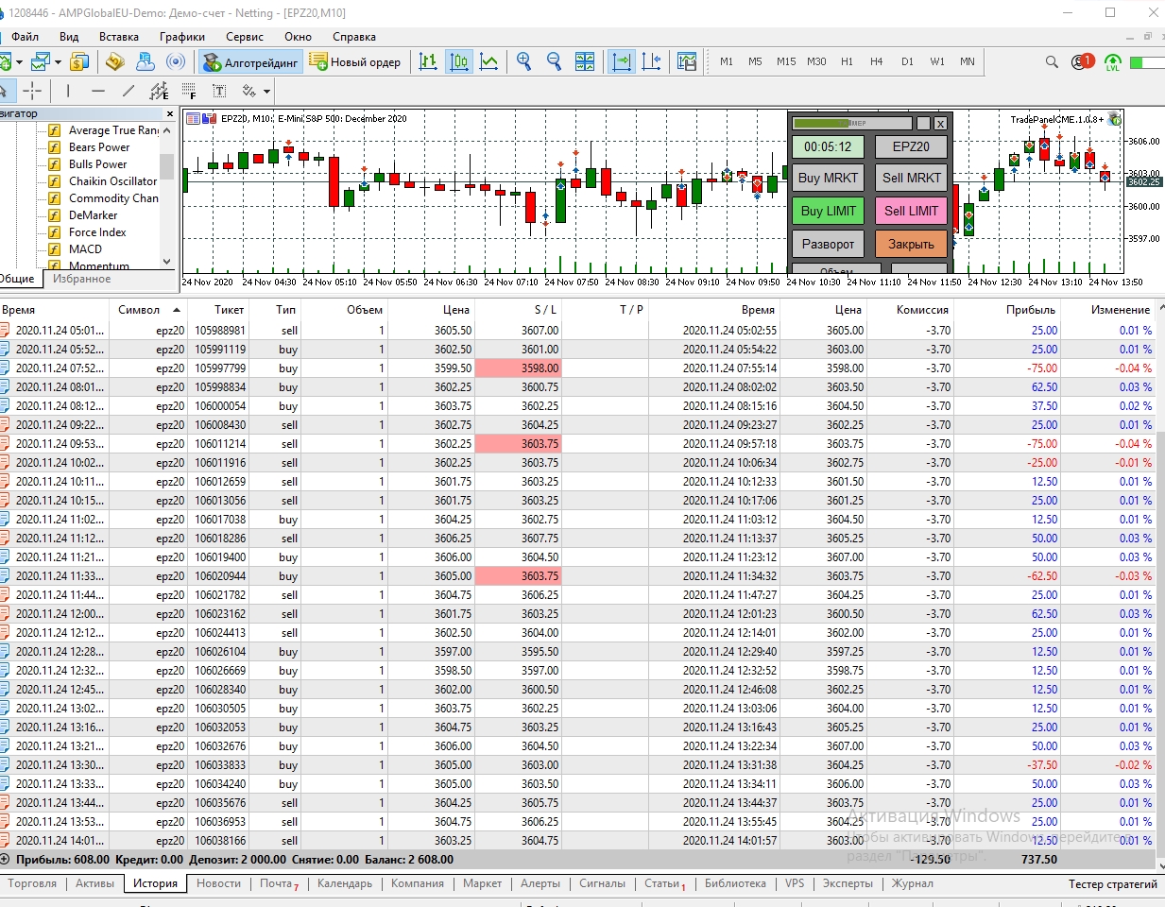
Task: Select the equidistant channel tool
Action: [x=159, y=91]
